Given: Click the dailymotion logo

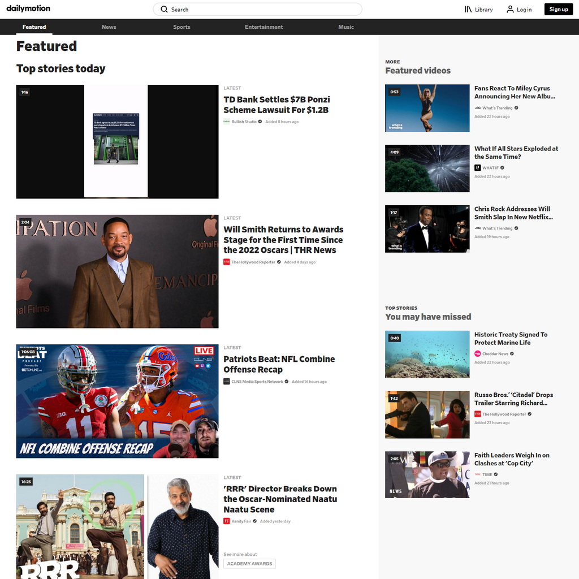Looking at the screenshot, I should 28,8.
